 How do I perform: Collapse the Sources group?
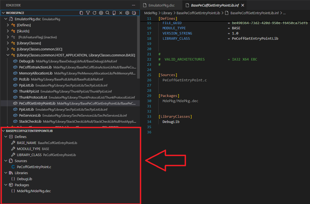(x=6, y=161)
